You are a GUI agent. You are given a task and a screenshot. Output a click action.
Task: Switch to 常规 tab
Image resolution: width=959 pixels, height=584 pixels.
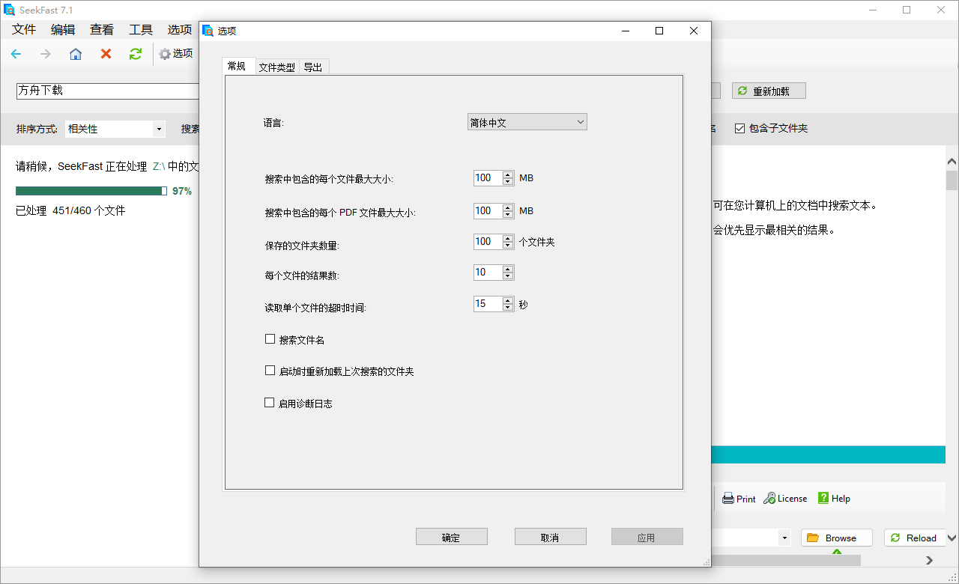[237, 66]
